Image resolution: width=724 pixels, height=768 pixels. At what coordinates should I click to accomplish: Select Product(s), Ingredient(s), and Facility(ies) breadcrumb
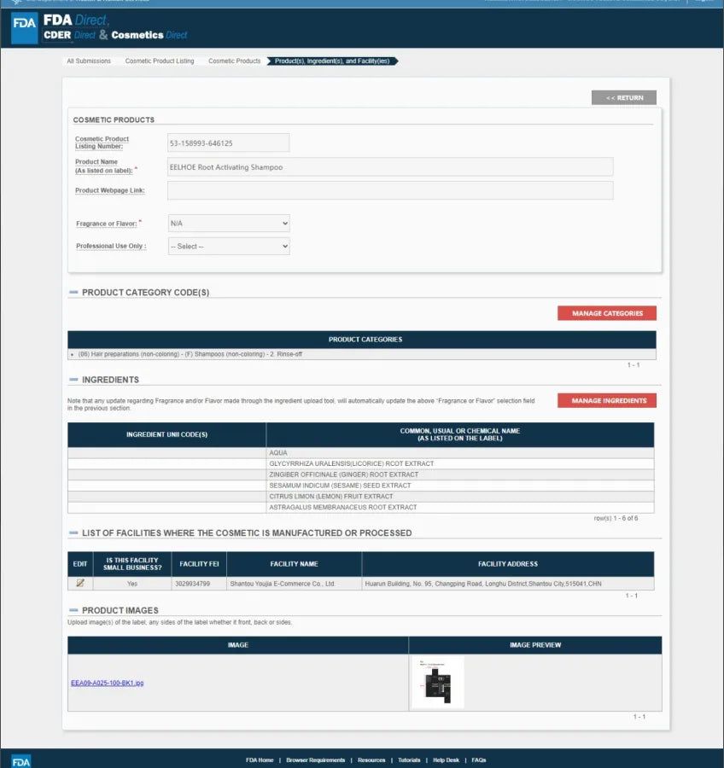pyautogui.click(x=332, y=61)
